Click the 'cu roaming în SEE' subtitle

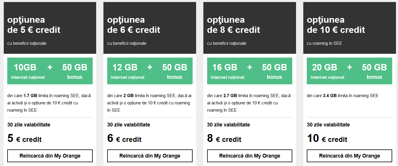click(x=325, y=43)
